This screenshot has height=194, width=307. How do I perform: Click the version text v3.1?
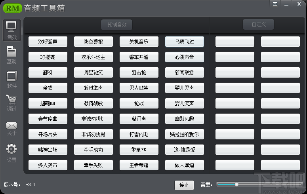[x=31, y=184]
